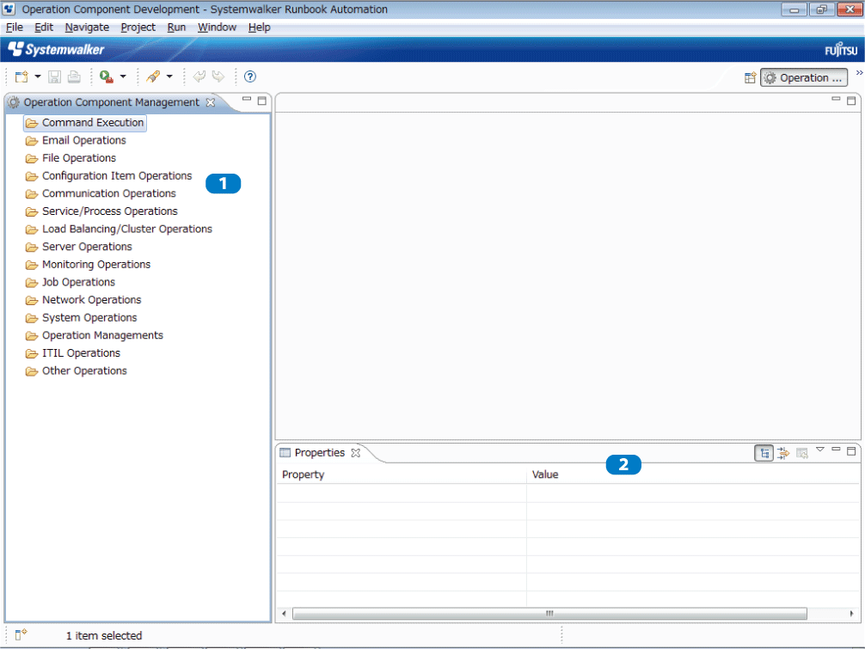The width and height of the screenshot is (865, 649).
Task: Select the File Operations folder
Action: point(71,157)
